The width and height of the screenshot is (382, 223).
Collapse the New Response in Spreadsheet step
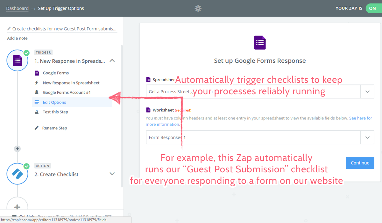click(112, 61)
